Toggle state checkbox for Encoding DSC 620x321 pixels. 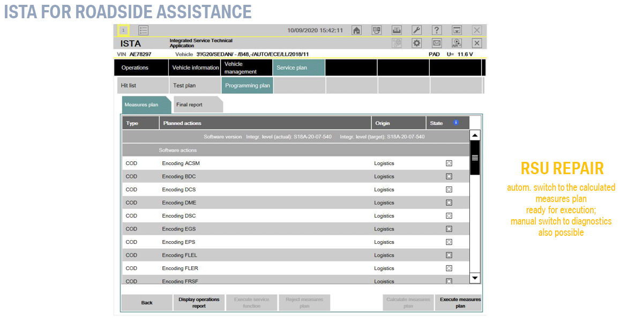coord(449,216)
